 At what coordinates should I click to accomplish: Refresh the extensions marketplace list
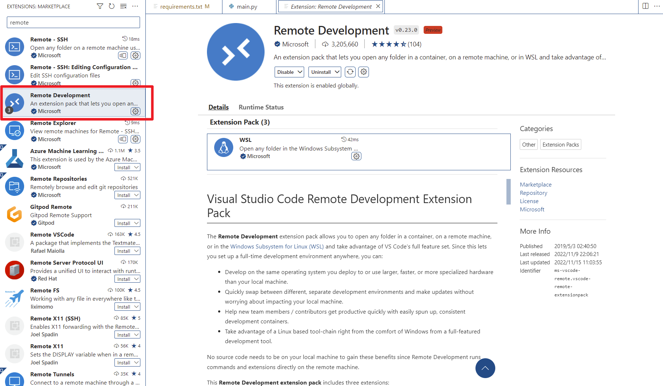pos(112,6)
